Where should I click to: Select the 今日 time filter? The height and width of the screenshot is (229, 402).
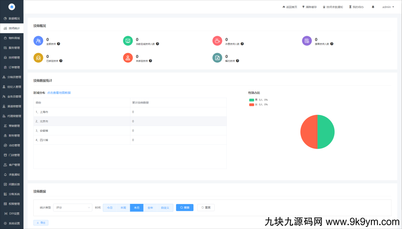pos(110,208)
